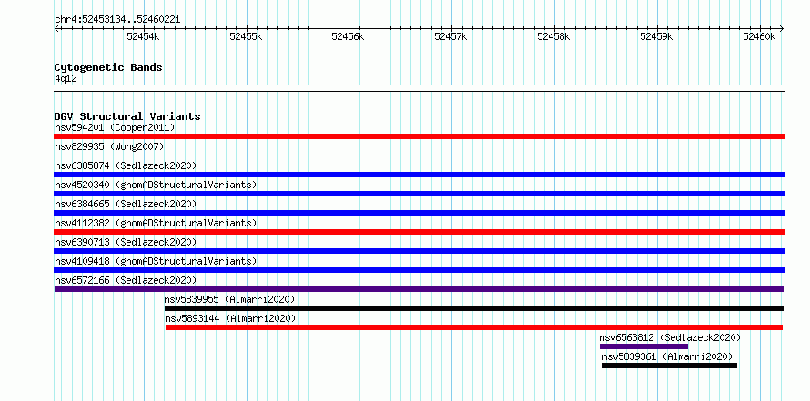Click the blue bar under nsv4109418
The image size is (810, 401).
pyautogui.click(x=419, y=270)
